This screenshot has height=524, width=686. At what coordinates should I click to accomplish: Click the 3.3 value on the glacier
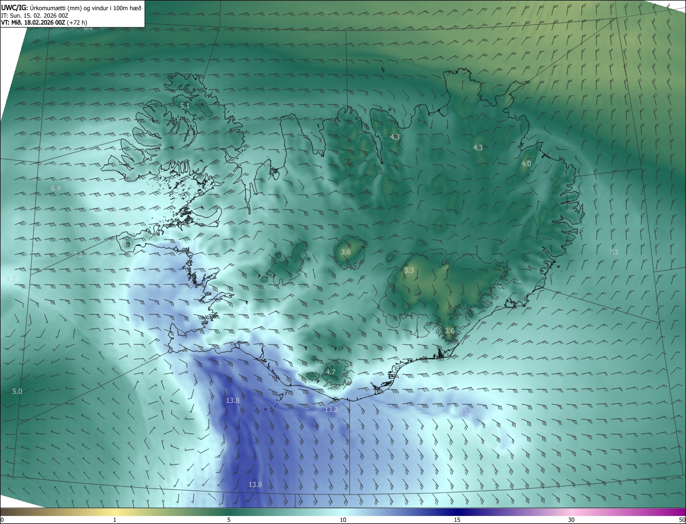409,271
